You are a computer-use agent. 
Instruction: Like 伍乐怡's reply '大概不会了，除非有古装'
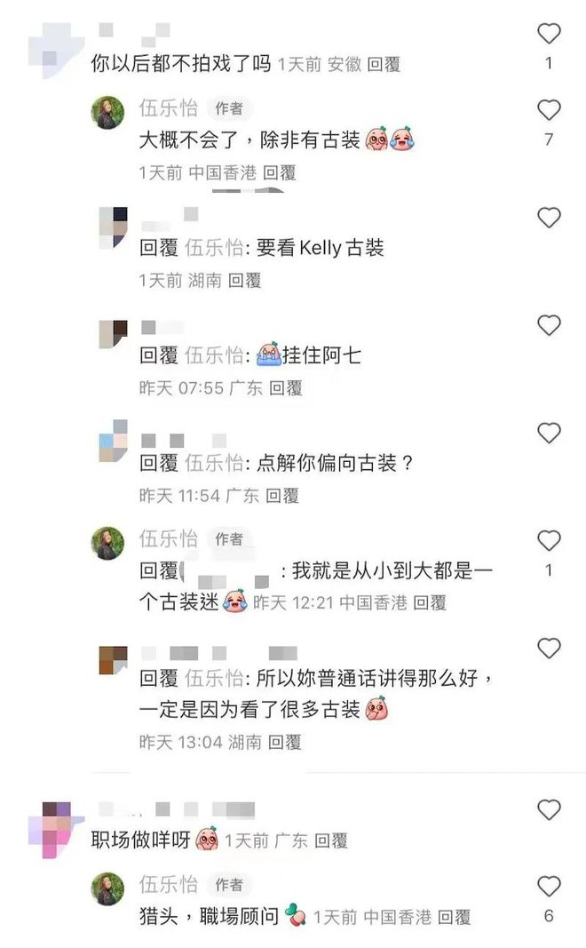[x=549, y=110]
